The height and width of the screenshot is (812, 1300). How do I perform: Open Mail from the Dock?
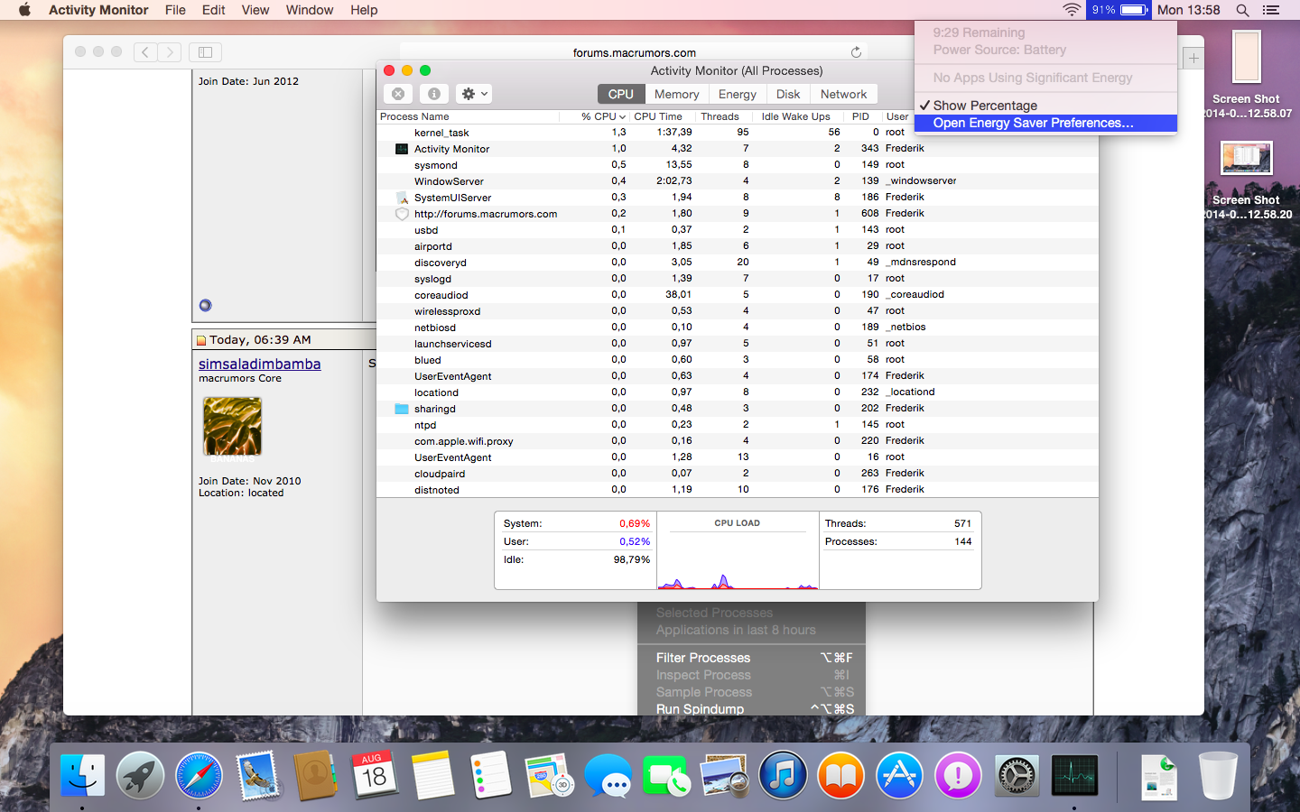click(x=257, y=776)
